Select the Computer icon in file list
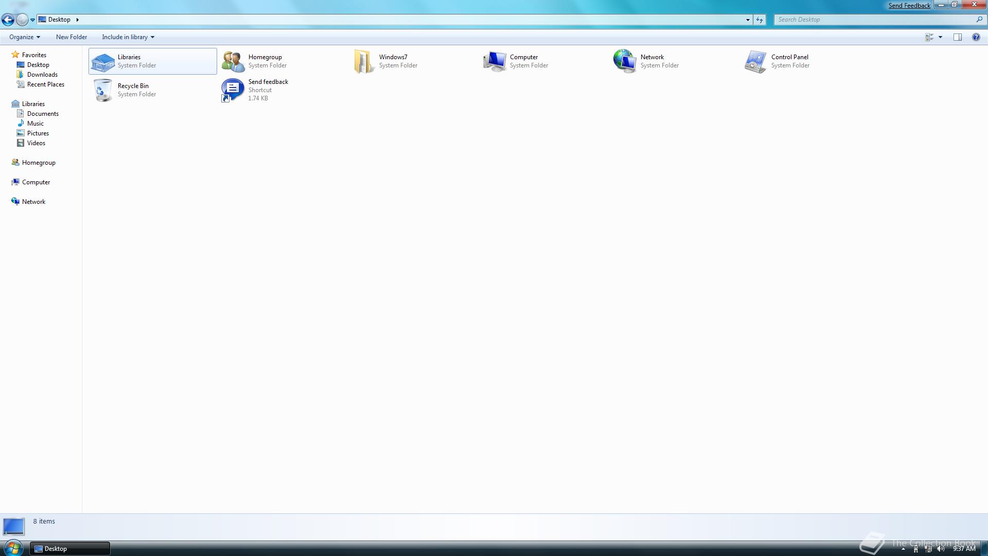This screenshot has width=988, height=556. click(x=495, y=62)
